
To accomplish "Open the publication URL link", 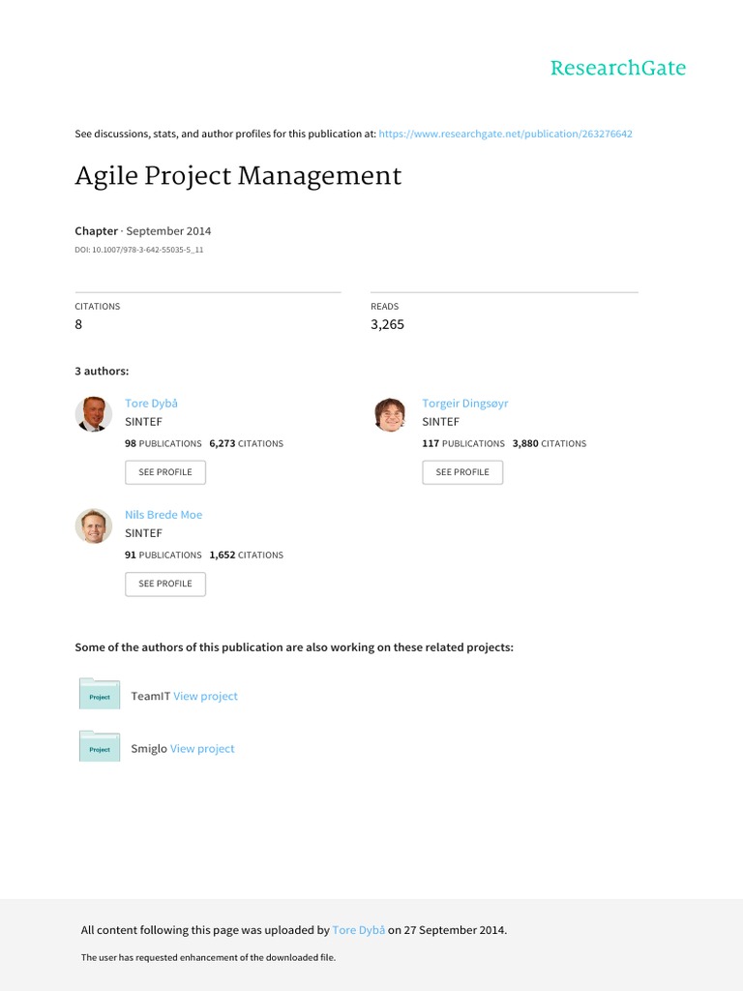I will (x=505, y=134).
